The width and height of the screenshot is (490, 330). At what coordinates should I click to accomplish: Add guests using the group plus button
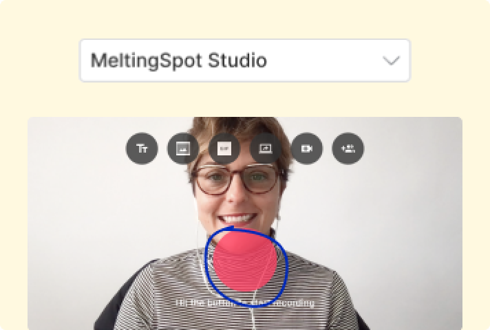click(348, 148)
